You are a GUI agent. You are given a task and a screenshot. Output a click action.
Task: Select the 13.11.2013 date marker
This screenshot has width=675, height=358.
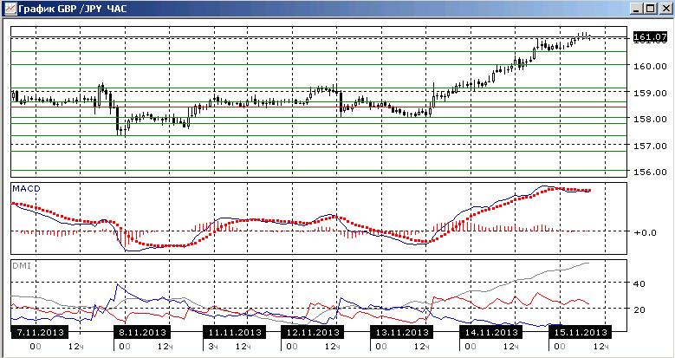coord(402,333)
